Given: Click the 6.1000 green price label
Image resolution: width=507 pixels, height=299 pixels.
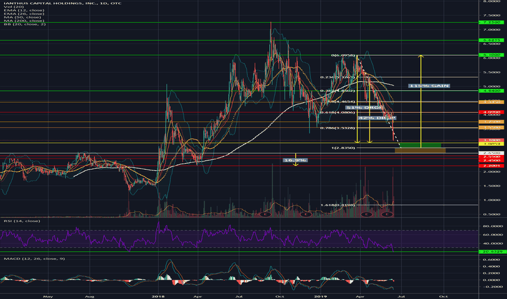Looking at the screenshot, I should pyautogui.click(x=491, y=55).
